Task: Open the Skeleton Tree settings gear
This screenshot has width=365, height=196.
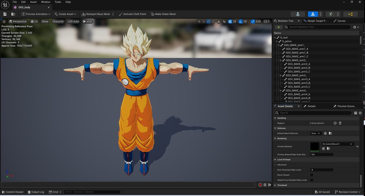Action: click(x=355, y=27)
